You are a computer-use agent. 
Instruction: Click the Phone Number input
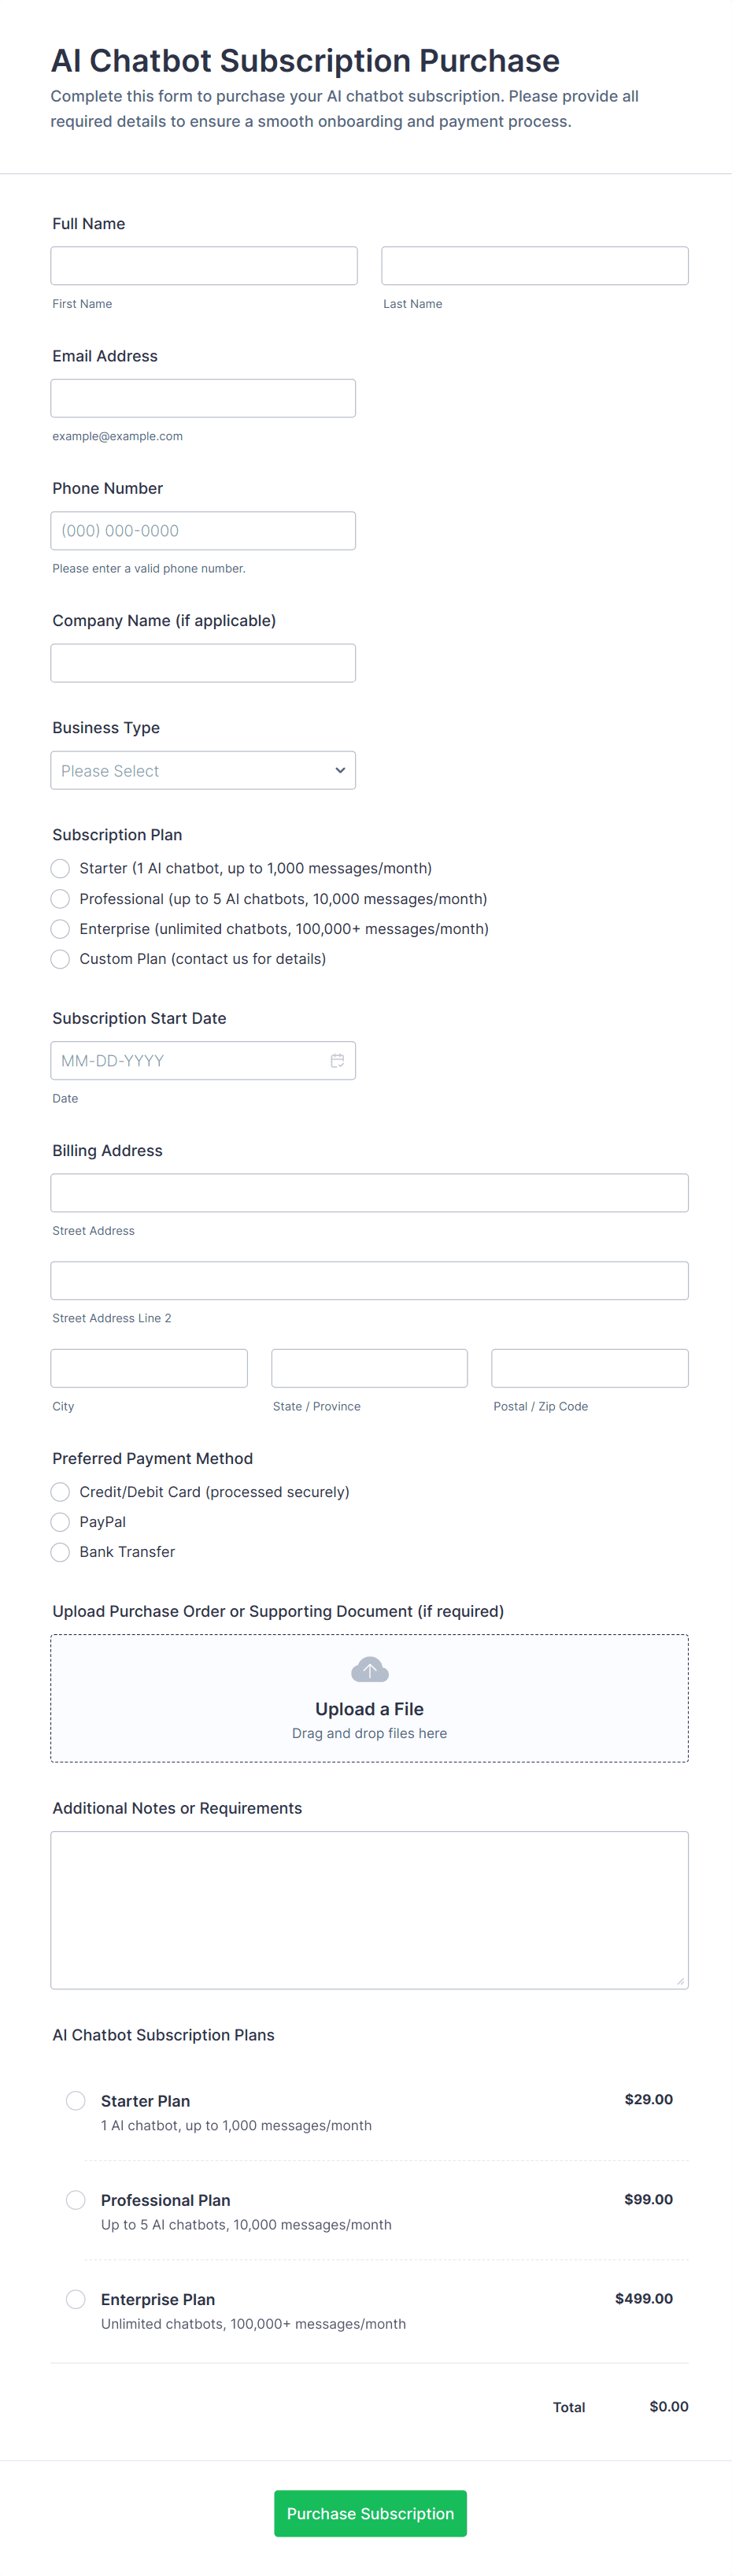tap(203, 530)
